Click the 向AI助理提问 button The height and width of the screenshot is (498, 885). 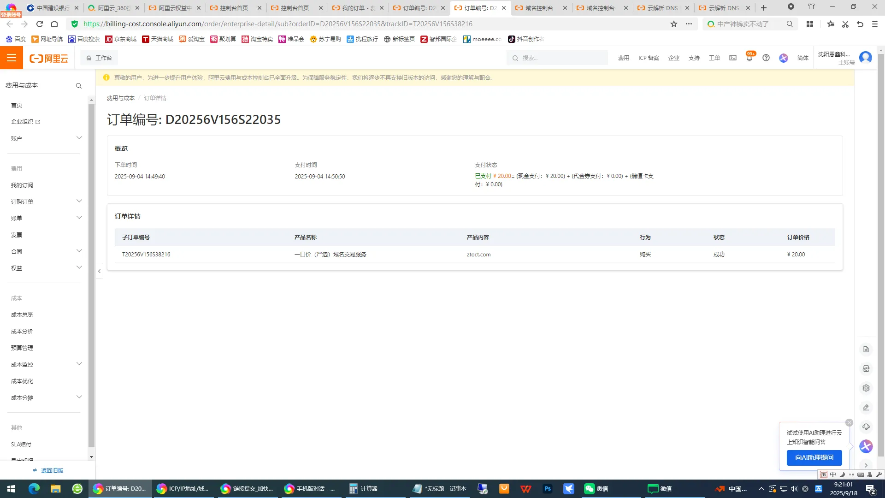pos(814,457)
